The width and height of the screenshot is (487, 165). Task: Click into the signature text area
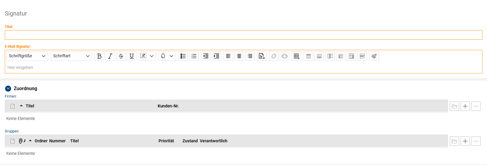(x=244, y=67)
